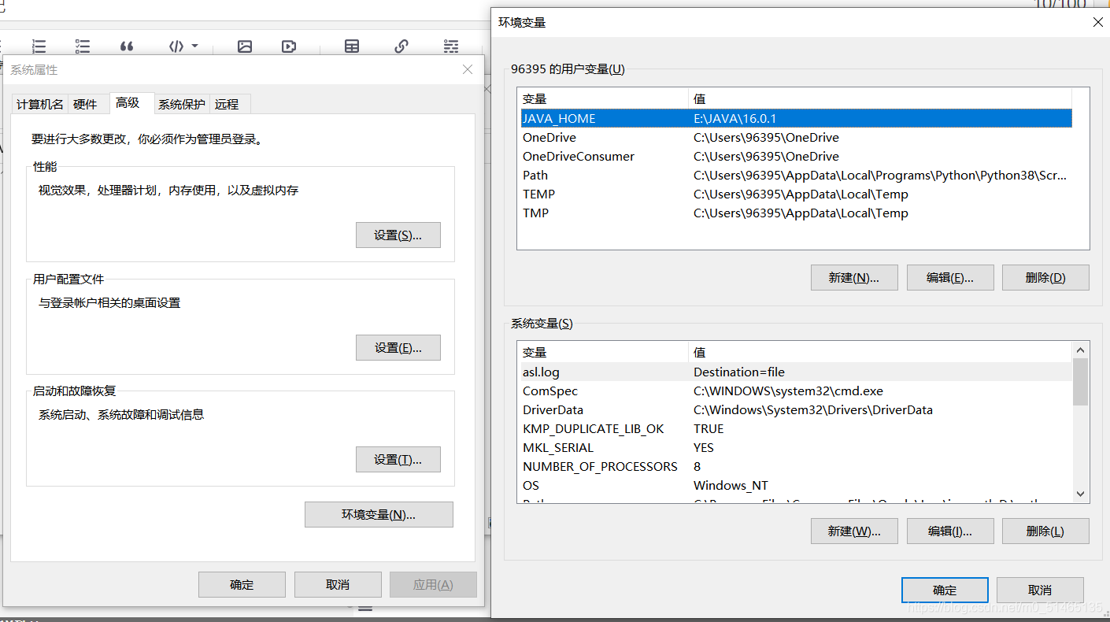The width and height of the screenshot is (1110, 622).
Task: Click the C:\WINDOWS\system32\cmd.exe value cell
Action: click(788, 391)
